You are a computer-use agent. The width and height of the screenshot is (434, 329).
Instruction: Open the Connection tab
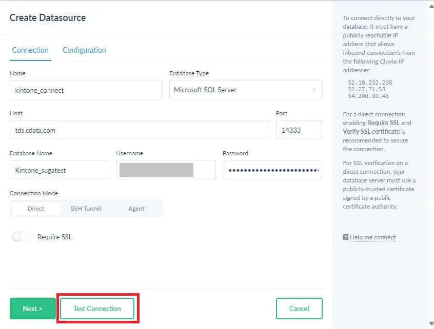pyautogui.click(x=30, y=50)
